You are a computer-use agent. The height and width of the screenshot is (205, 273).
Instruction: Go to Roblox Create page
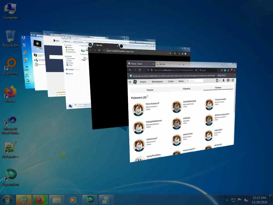171,81
